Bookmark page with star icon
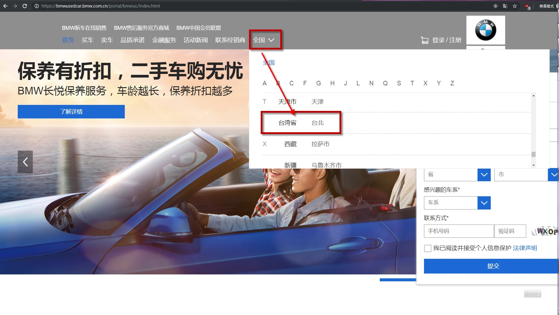The width and height of the screenshot is (559, 315). 515,6
